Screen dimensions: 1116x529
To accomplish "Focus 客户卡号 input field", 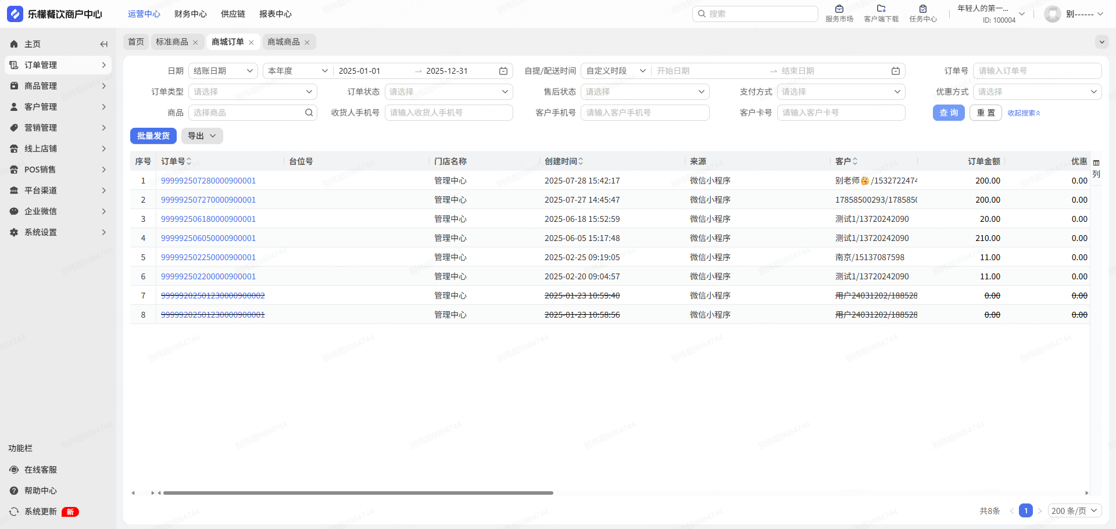I will 841,113.
